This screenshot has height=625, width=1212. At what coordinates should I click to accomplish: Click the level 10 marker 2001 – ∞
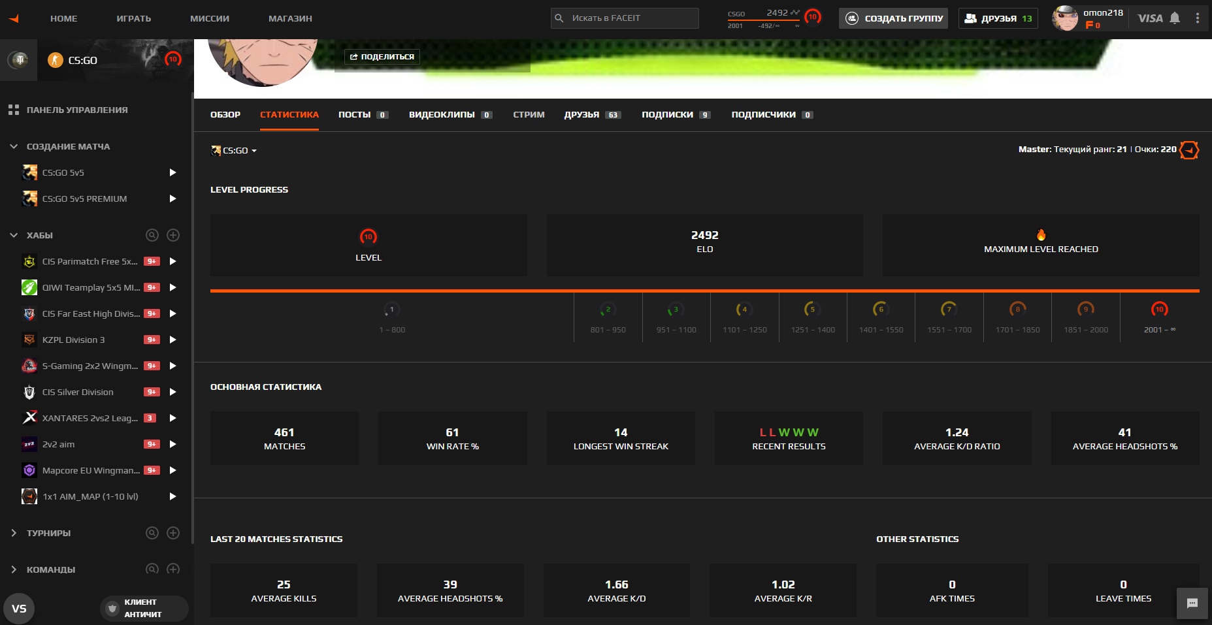(x=1160, y=318)
